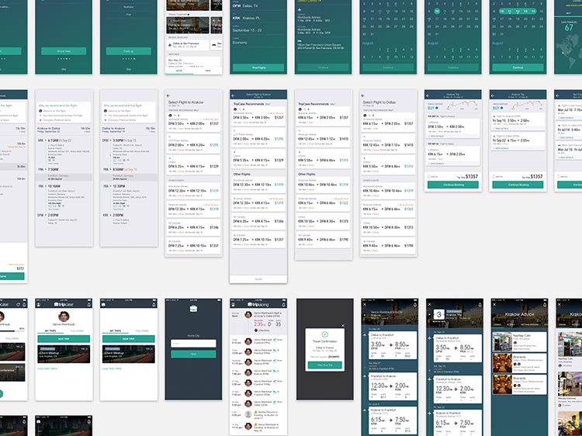
Task: Tap the tripalong logo in header
Action: pyautogui.click(x=258, y=305)
